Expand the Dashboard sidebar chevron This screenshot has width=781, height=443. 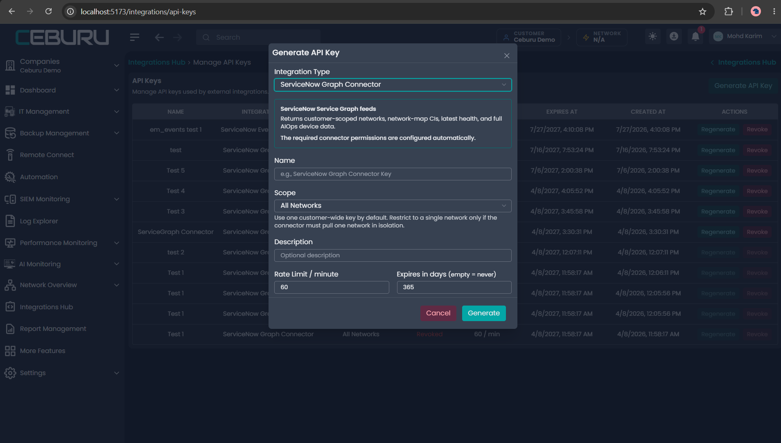117,90
